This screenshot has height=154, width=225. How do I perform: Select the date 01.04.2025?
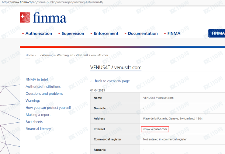pyautogui.click(x=98, y=90)
